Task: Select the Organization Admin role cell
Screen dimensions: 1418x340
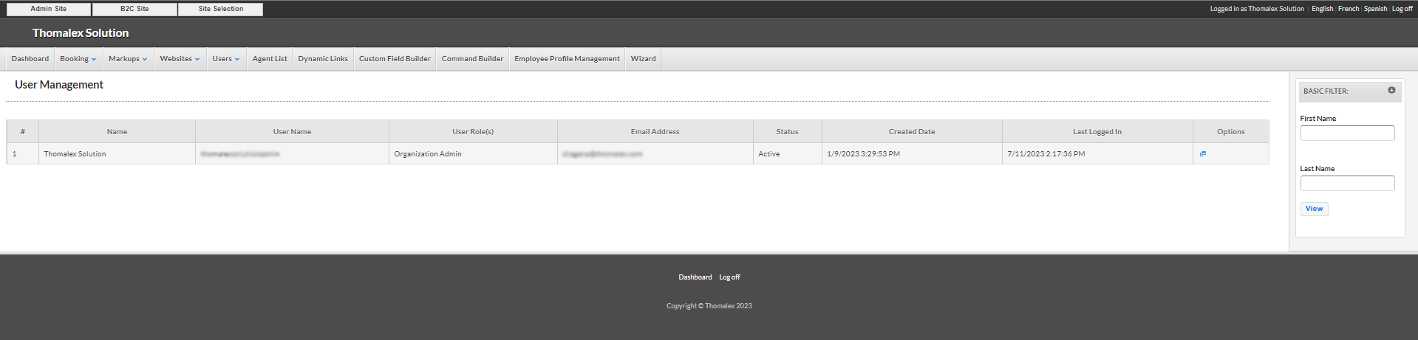Action: [x=473, y=154]
